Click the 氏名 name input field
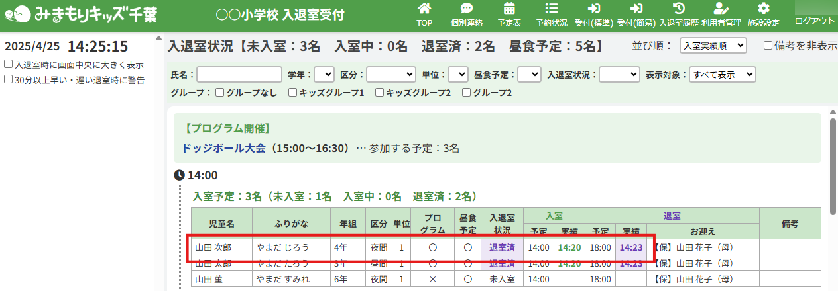This screenshot has height=291, width=838. pos(239,75)
